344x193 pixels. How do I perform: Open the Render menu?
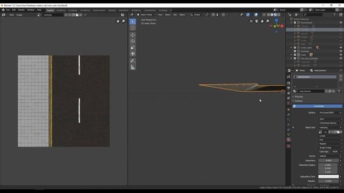coord(21,10)
